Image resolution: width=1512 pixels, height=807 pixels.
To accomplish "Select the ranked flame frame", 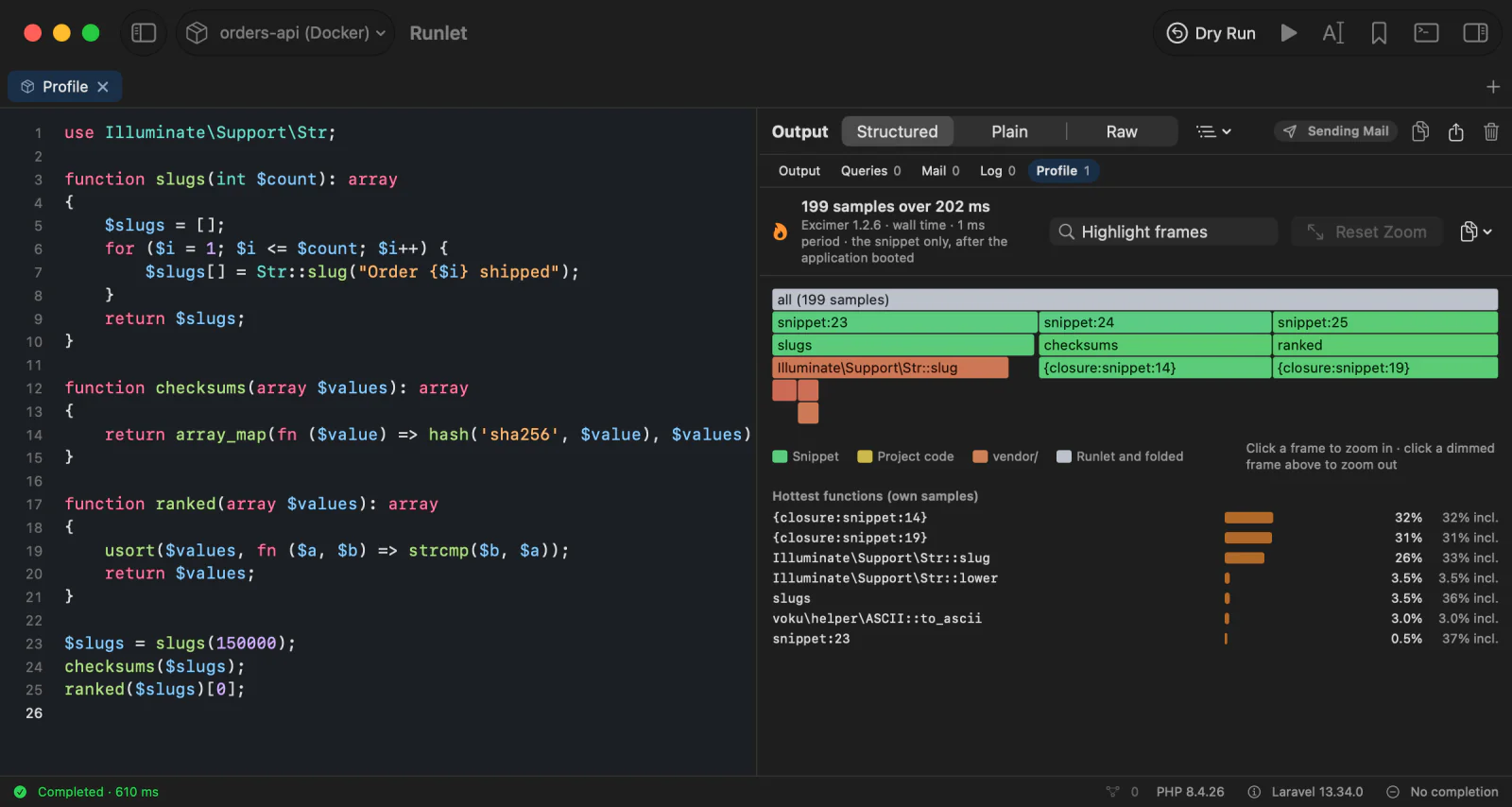I will click(x=1385, y=345).
